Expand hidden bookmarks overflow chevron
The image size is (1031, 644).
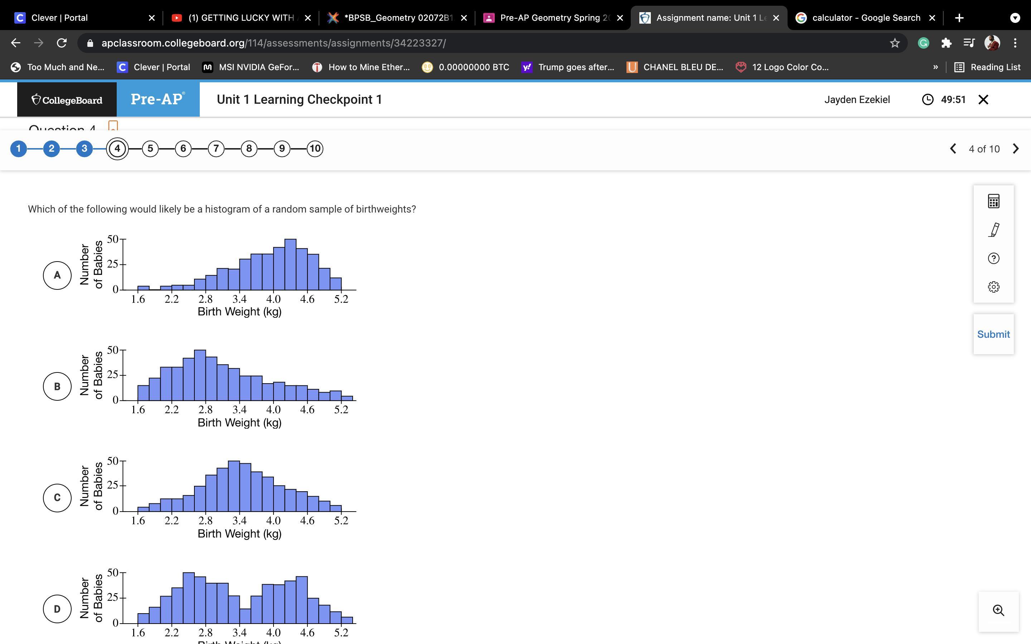(x=935, y=67)
